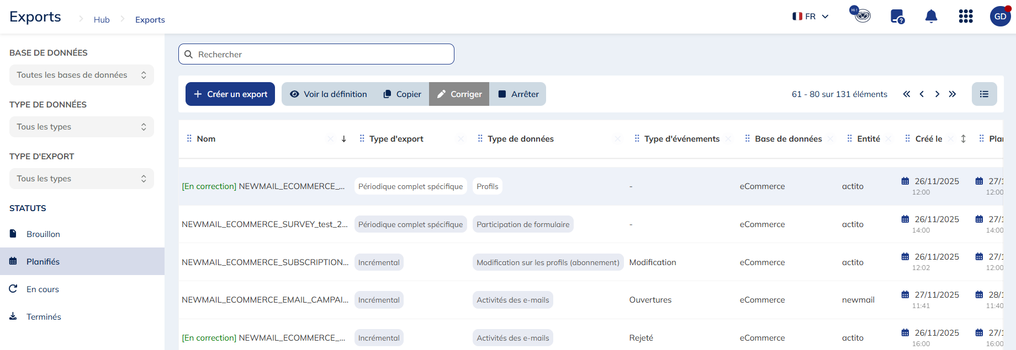Select the Terminés status filter
The height and width of the screenshot is (350, 1016).
44,317
